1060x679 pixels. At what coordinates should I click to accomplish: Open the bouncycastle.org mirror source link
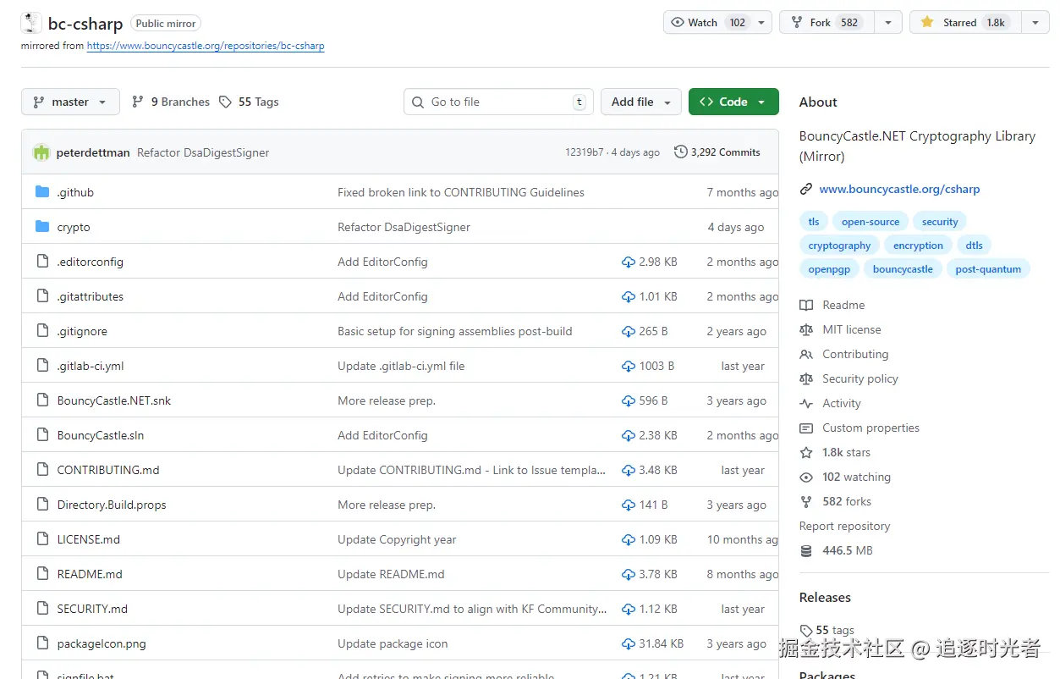[x=206, y=46]
